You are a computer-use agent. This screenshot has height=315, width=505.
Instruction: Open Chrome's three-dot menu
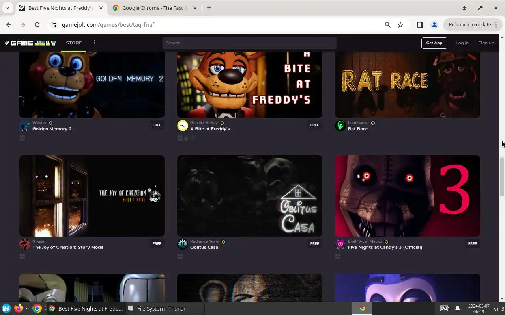click(x=496, y=24)
